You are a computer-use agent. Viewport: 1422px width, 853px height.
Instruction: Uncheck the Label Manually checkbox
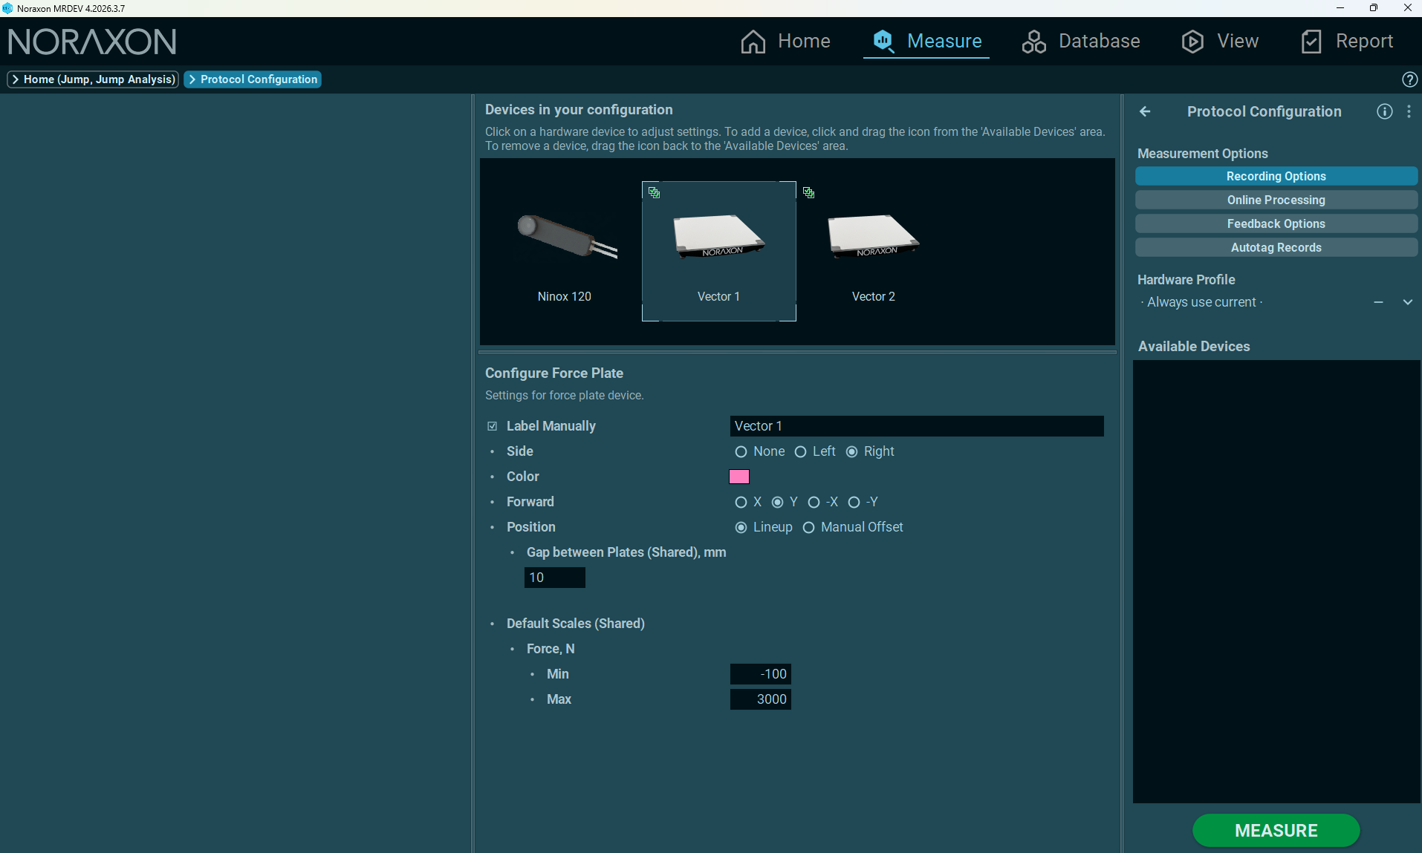coord(492,426)
